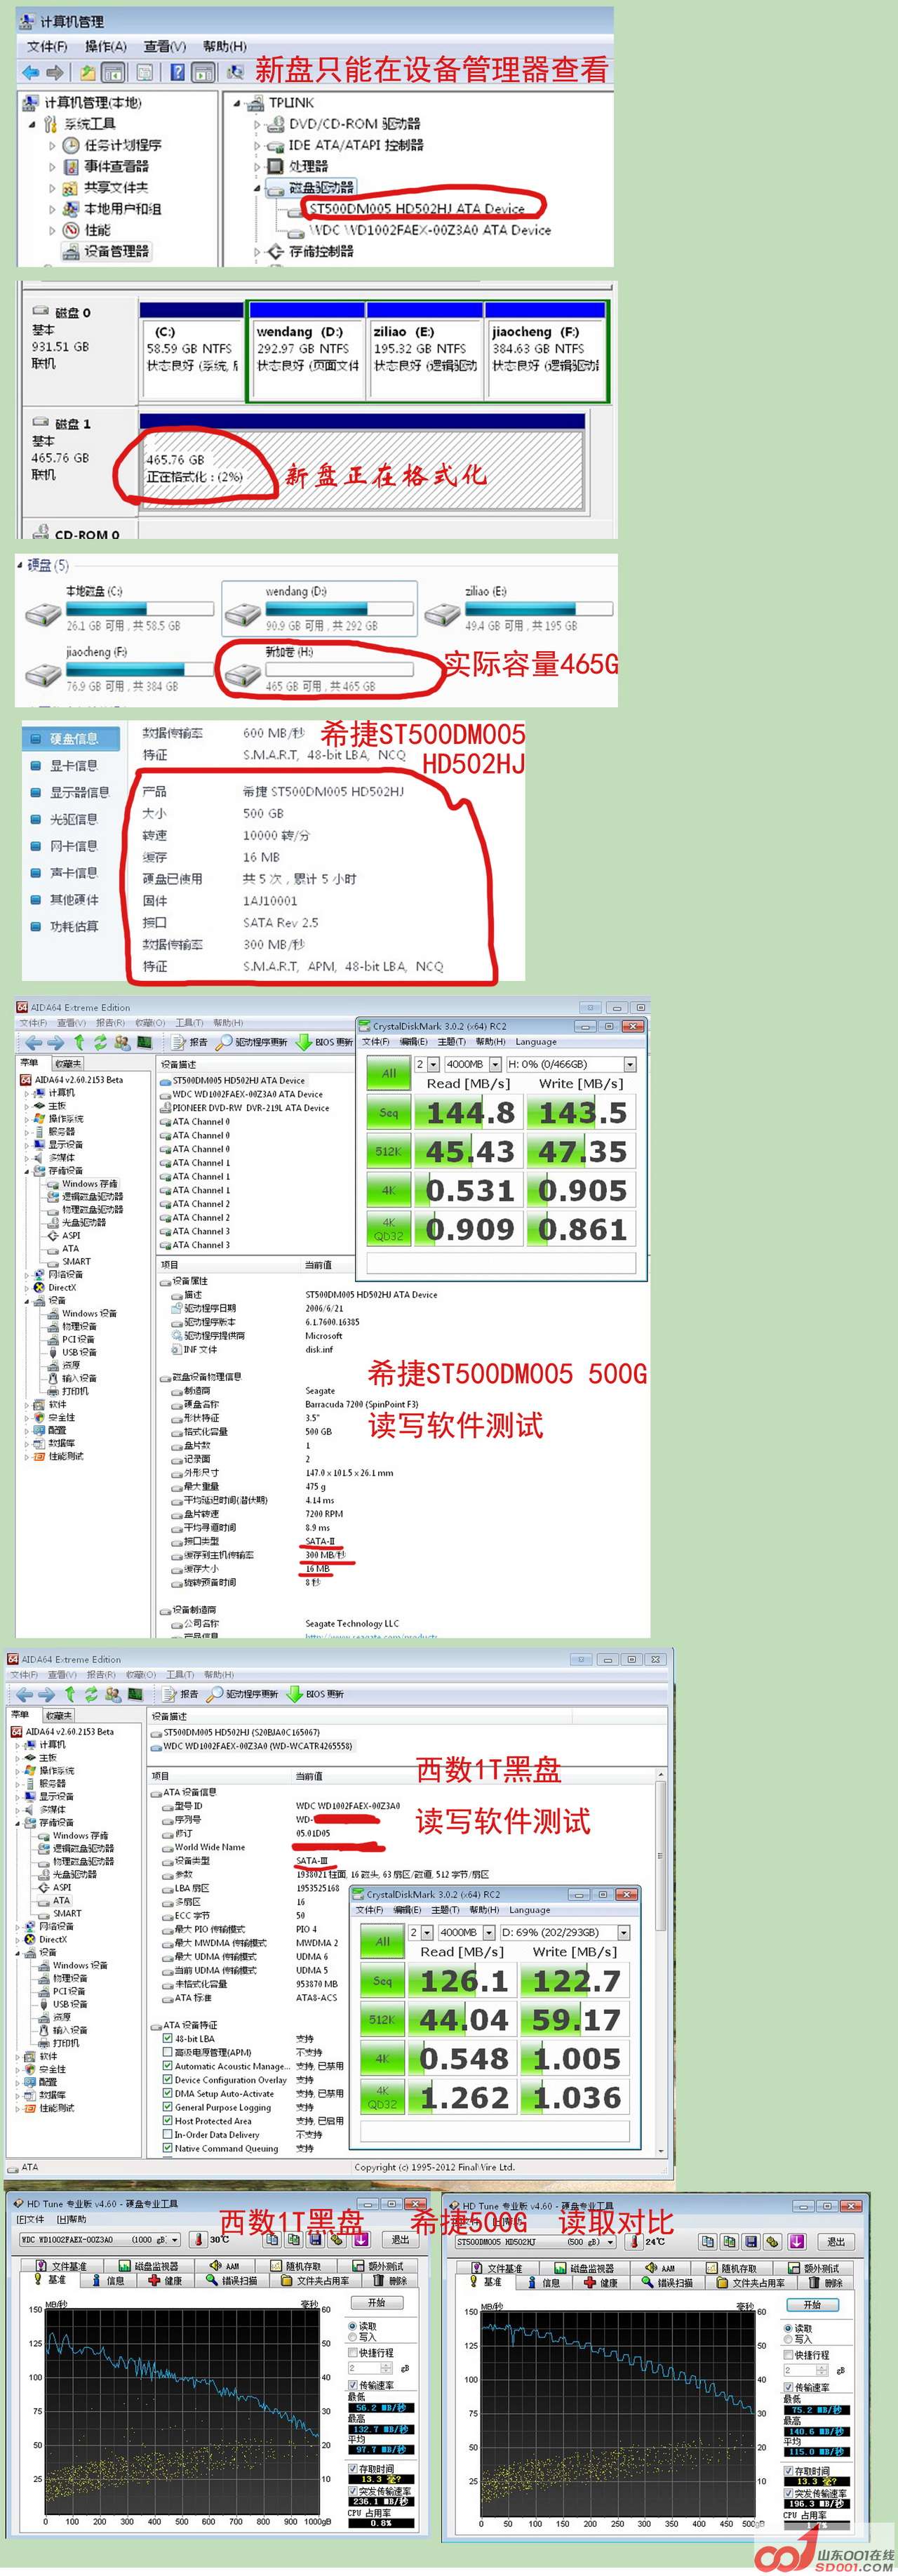The width and height of the screenshot is (898, 2576).
Task: Open 文件(F) menu in Computer Management
Action: pyautogui.click(x=47, y=46)
